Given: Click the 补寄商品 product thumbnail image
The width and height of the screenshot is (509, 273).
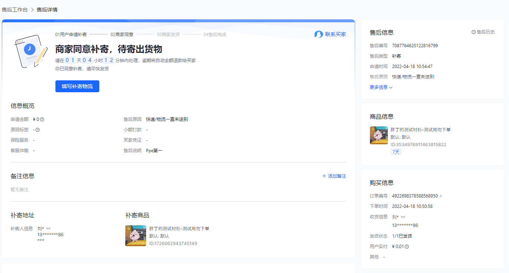Looking at the screenshot, I should 135,236.
